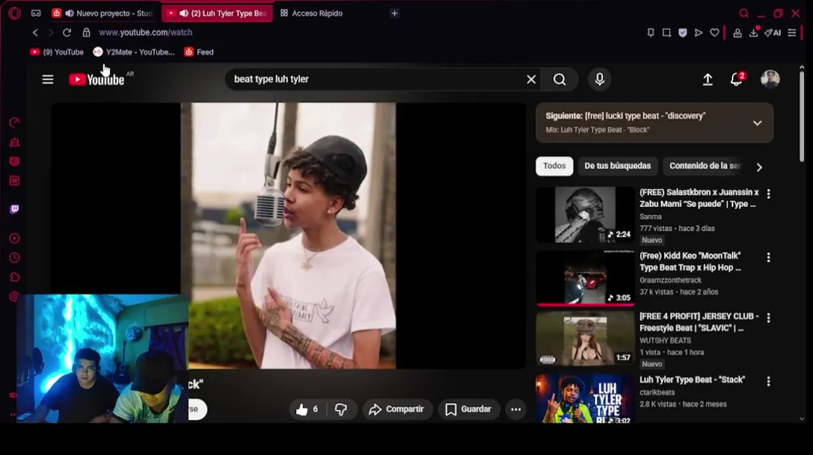
Task: Open JERSEY CLUB SLAVIC video thumbnail
Action: tap(585, 339)
